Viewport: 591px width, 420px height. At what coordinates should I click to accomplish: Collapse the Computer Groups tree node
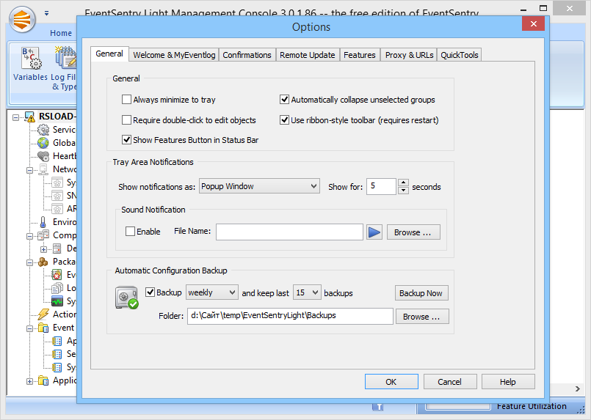(x=29, y=236)
